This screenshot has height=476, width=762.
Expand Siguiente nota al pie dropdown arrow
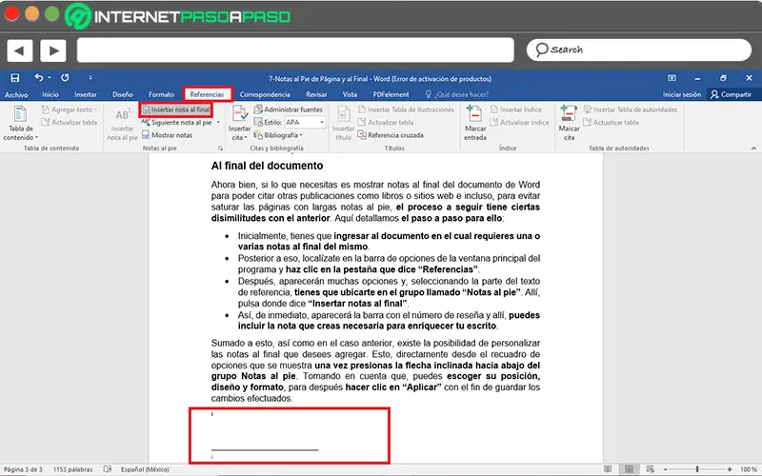(218, 123)
